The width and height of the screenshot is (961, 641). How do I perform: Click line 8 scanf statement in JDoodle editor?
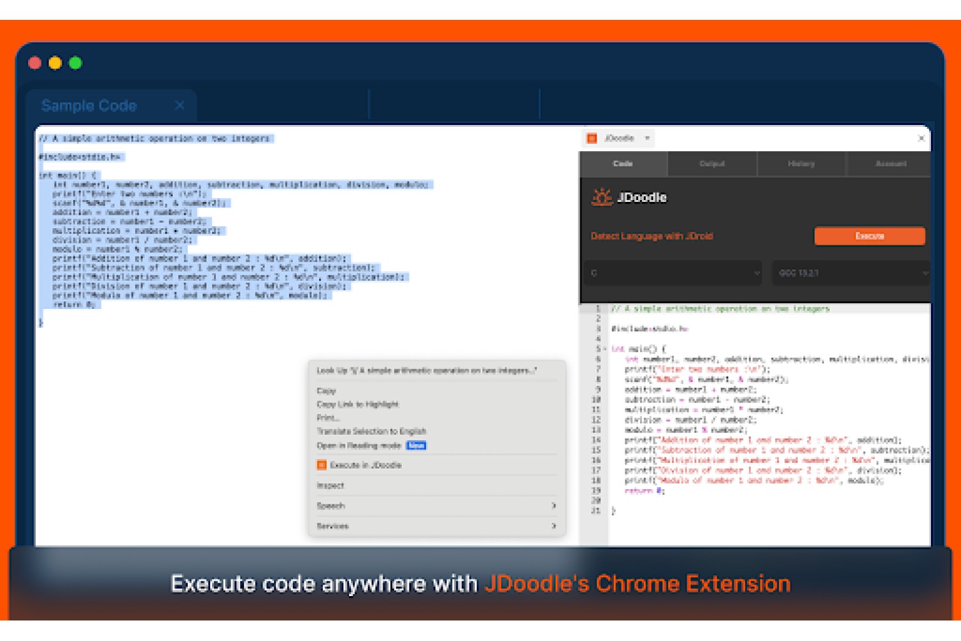tap(706, 379)
